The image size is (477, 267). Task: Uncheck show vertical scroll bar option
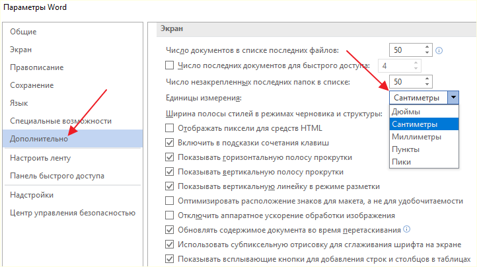point(169,172)
